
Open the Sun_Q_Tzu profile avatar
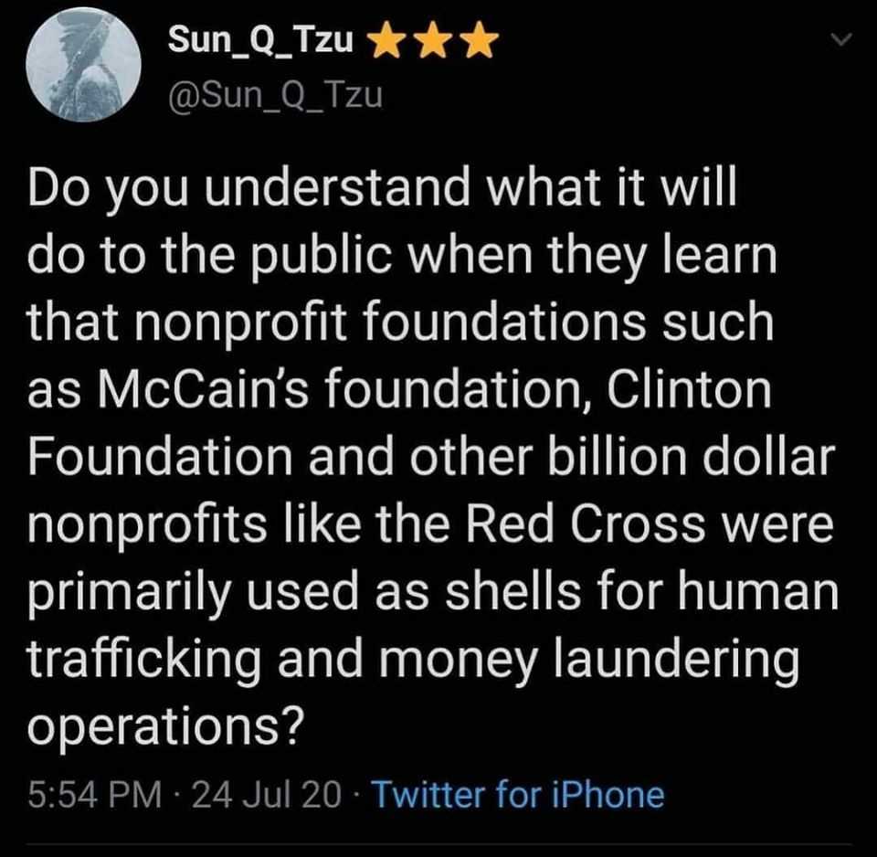(84, 64)
